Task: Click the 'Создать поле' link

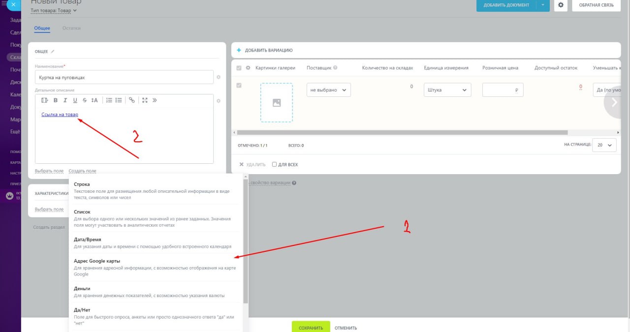Action: (x=83, y=171)
